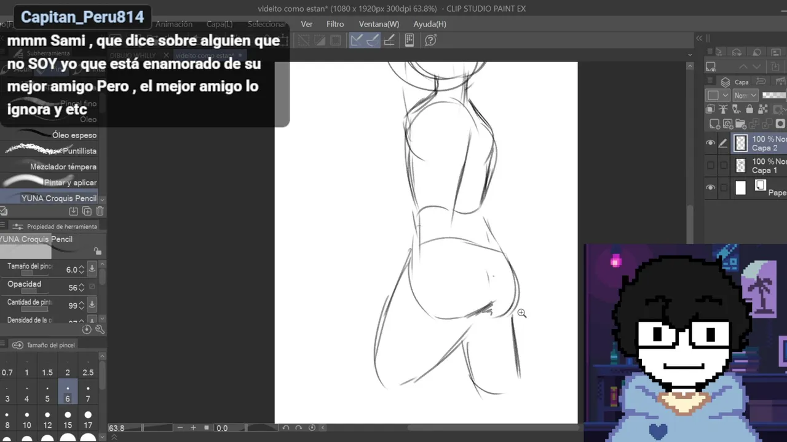
Task: Toggle lock layer padlock icon
Action: coord(749,109)
